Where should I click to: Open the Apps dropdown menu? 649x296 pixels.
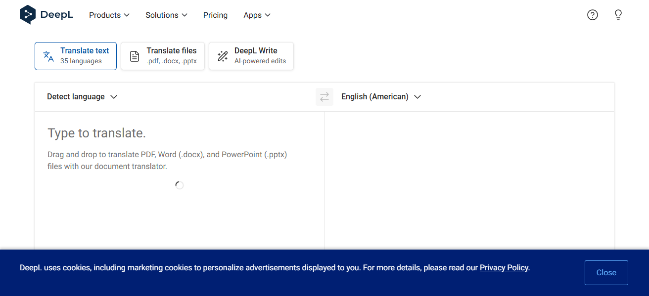pyautogui.click(x=257, y=15)
